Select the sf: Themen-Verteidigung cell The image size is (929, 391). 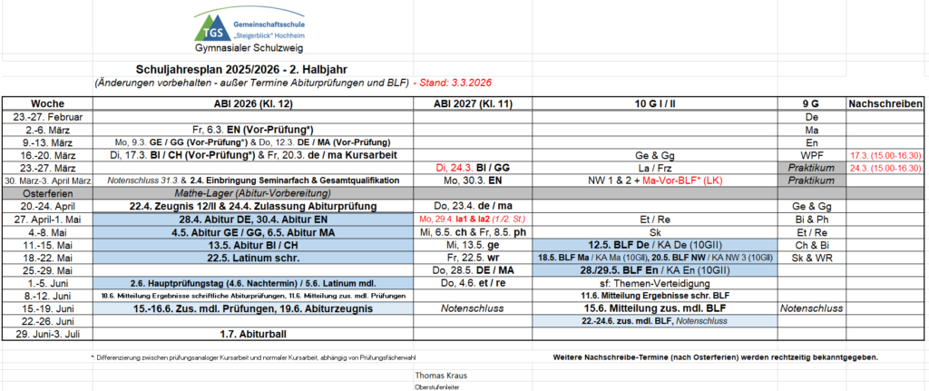tap(654, 283)
